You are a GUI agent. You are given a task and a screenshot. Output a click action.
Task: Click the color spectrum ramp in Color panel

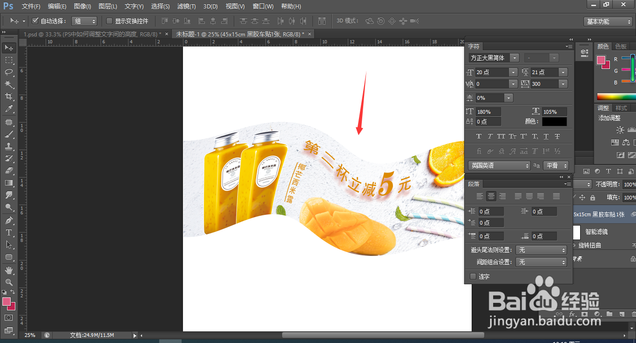pos(616,97)
